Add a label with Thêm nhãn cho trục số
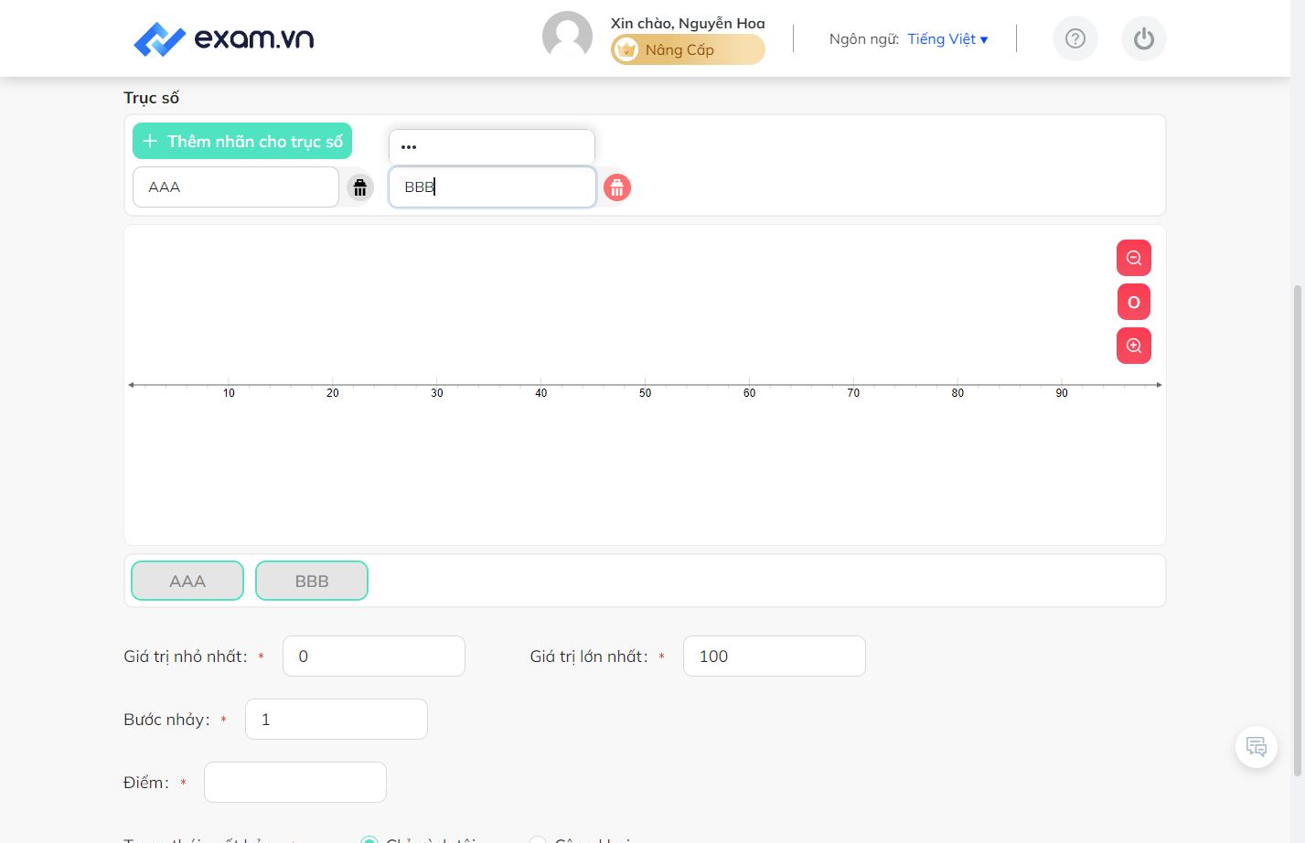 [x=242, y=141]
